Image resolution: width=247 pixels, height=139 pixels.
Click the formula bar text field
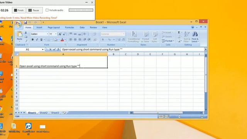(x=132, y=49)
